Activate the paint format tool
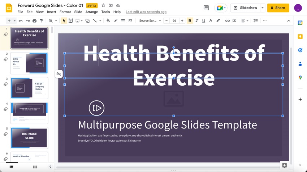Viewport: 307px width, 172px height. (x=42, y=21)
